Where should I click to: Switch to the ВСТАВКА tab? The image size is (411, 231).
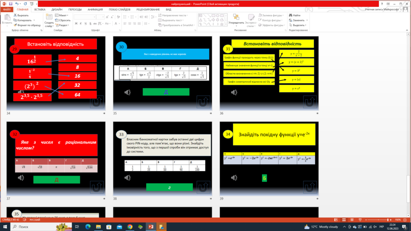click(40, 10)
